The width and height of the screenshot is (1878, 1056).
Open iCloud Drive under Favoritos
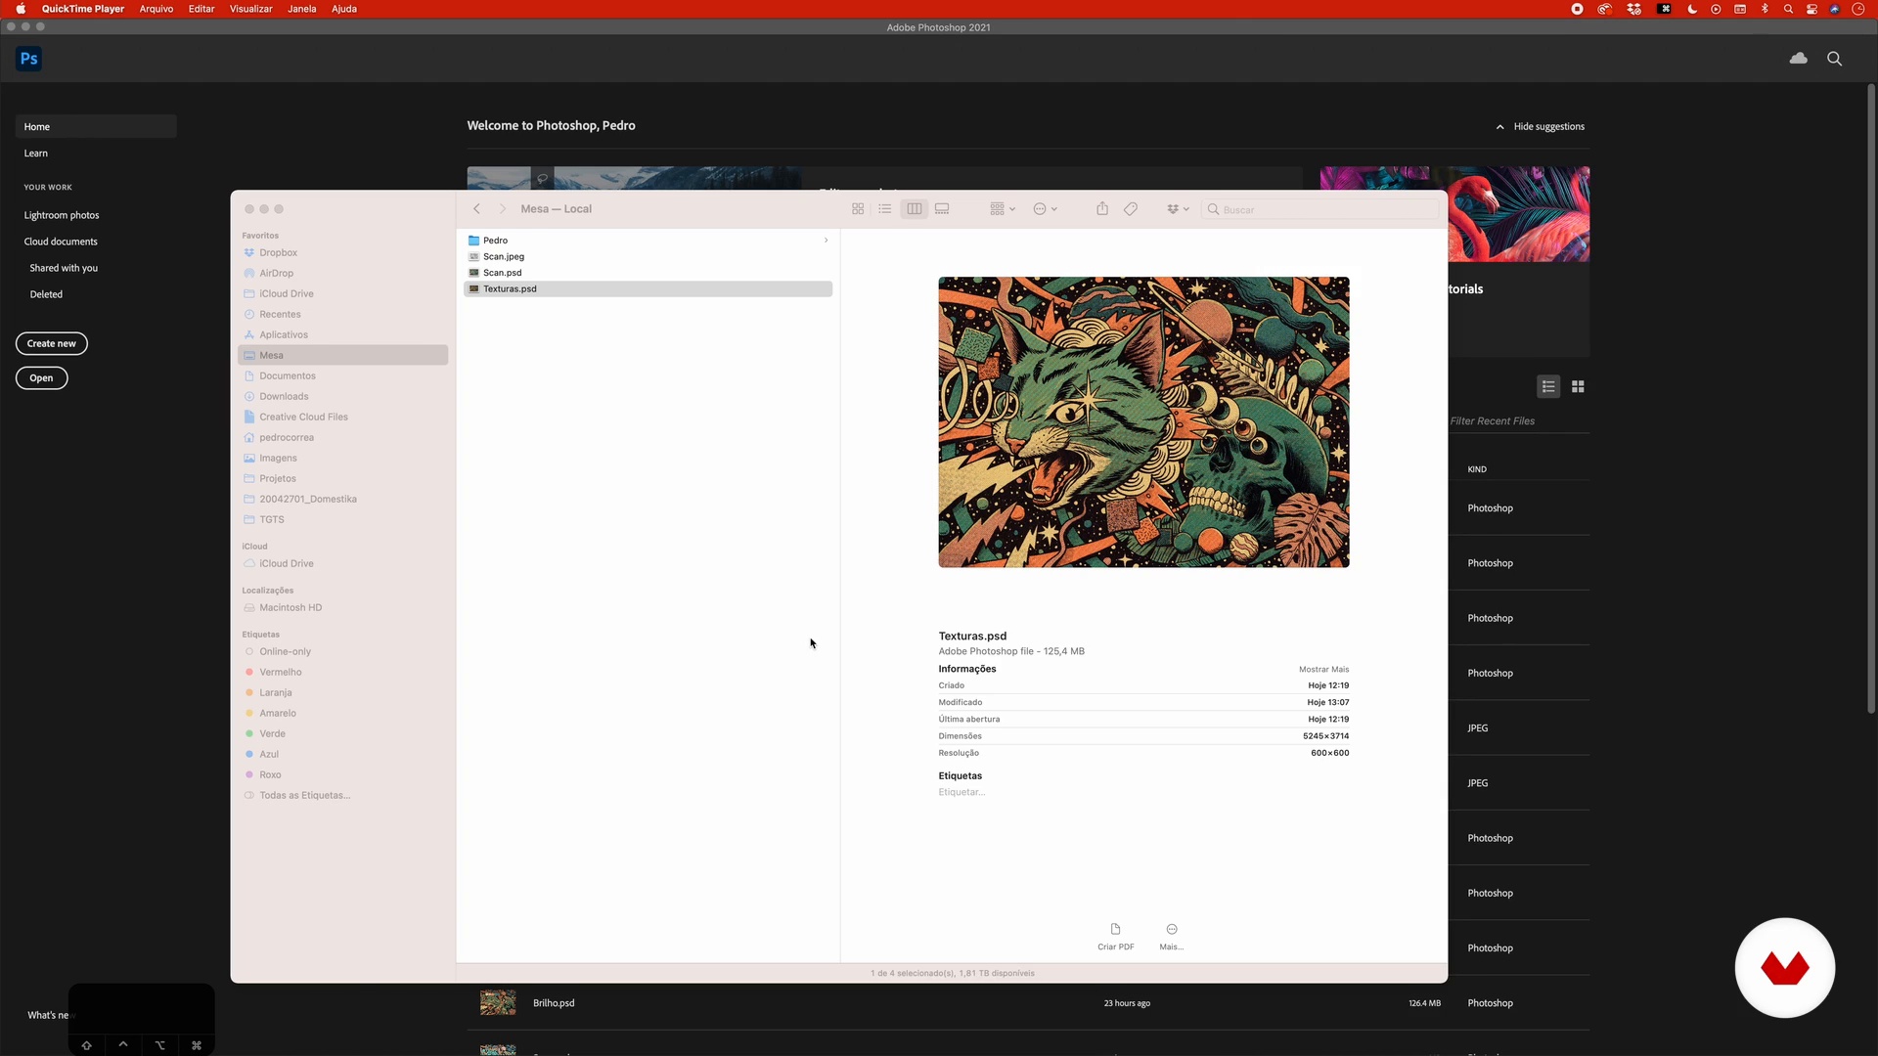pos(342,294)
